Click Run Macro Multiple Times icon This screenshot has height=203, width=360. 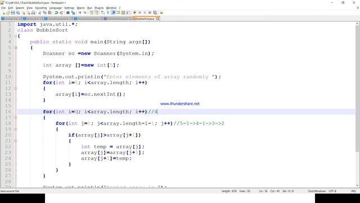[150, 12]
